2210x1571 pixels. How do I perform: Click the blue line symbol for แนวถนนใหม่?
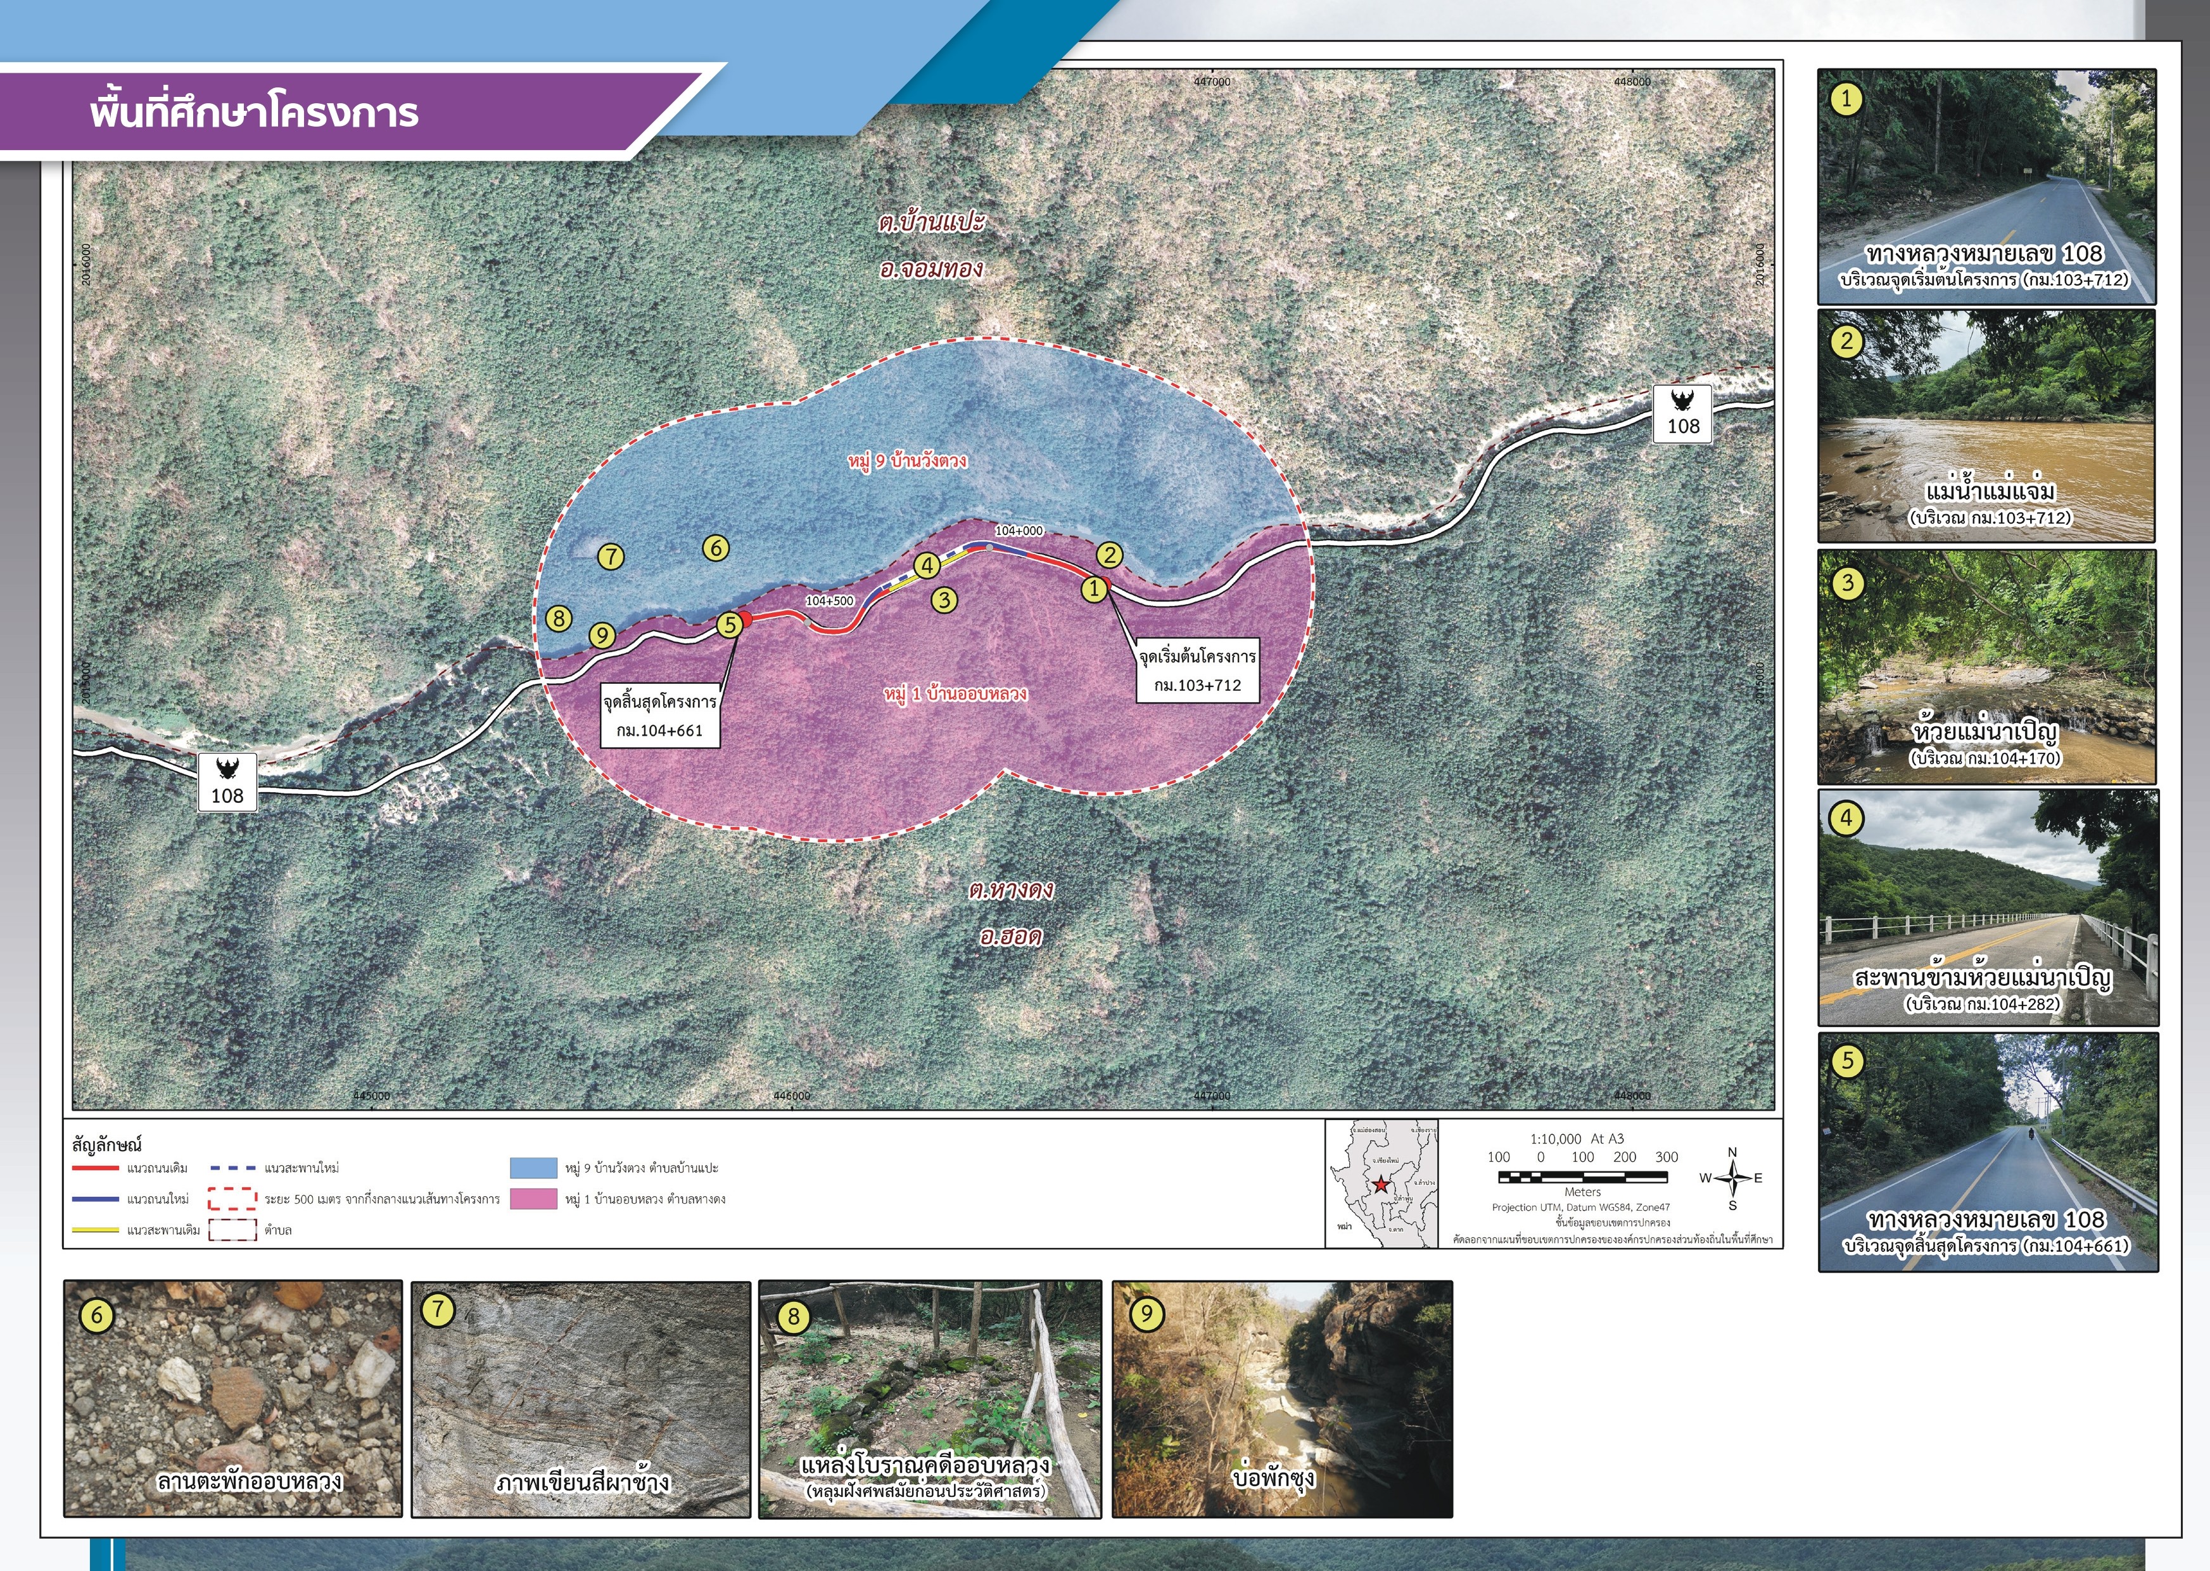[x=96, y=1199]
